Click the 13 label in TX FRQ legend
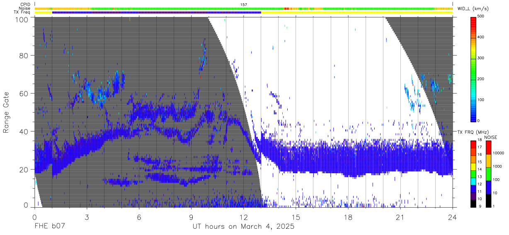 coord(480,177)
